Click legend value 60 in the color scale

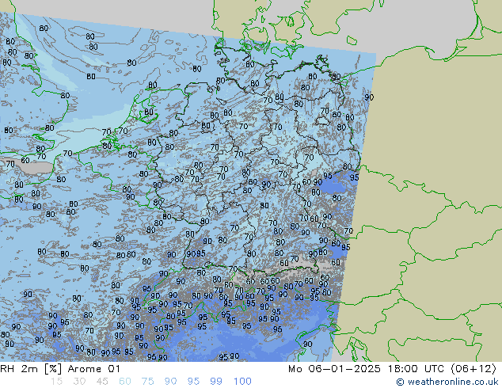point(125,382)
